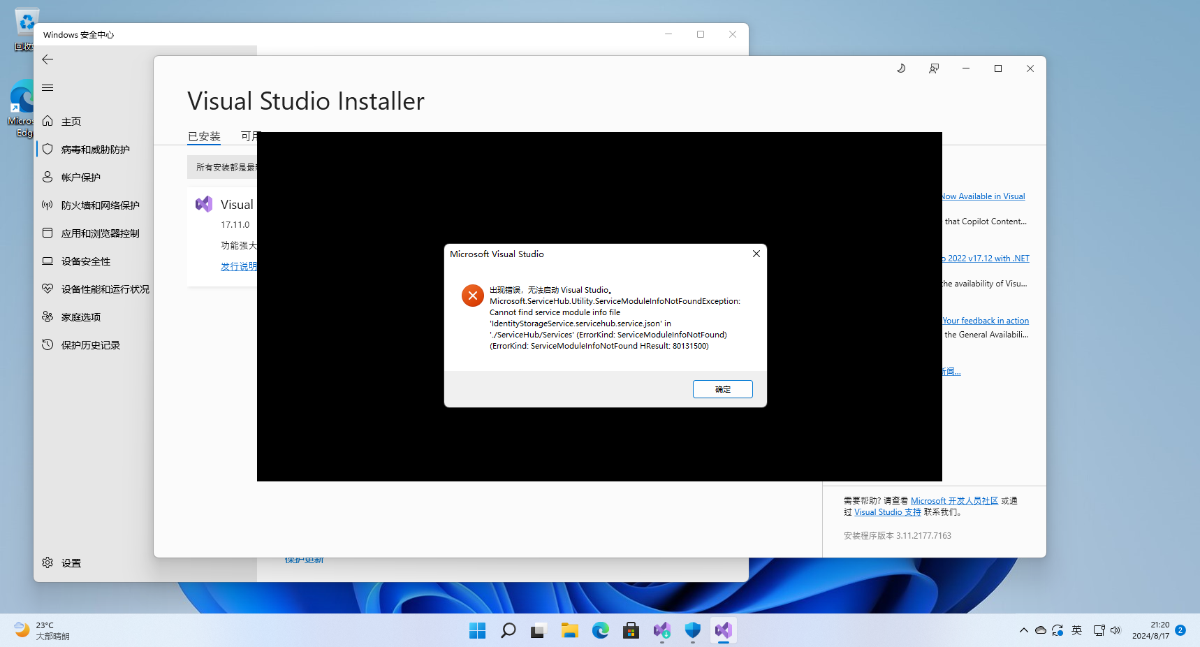Screen dimensions: 1200x647
Task: Click person icon beside 帐户保护
Action: [47, 177]
